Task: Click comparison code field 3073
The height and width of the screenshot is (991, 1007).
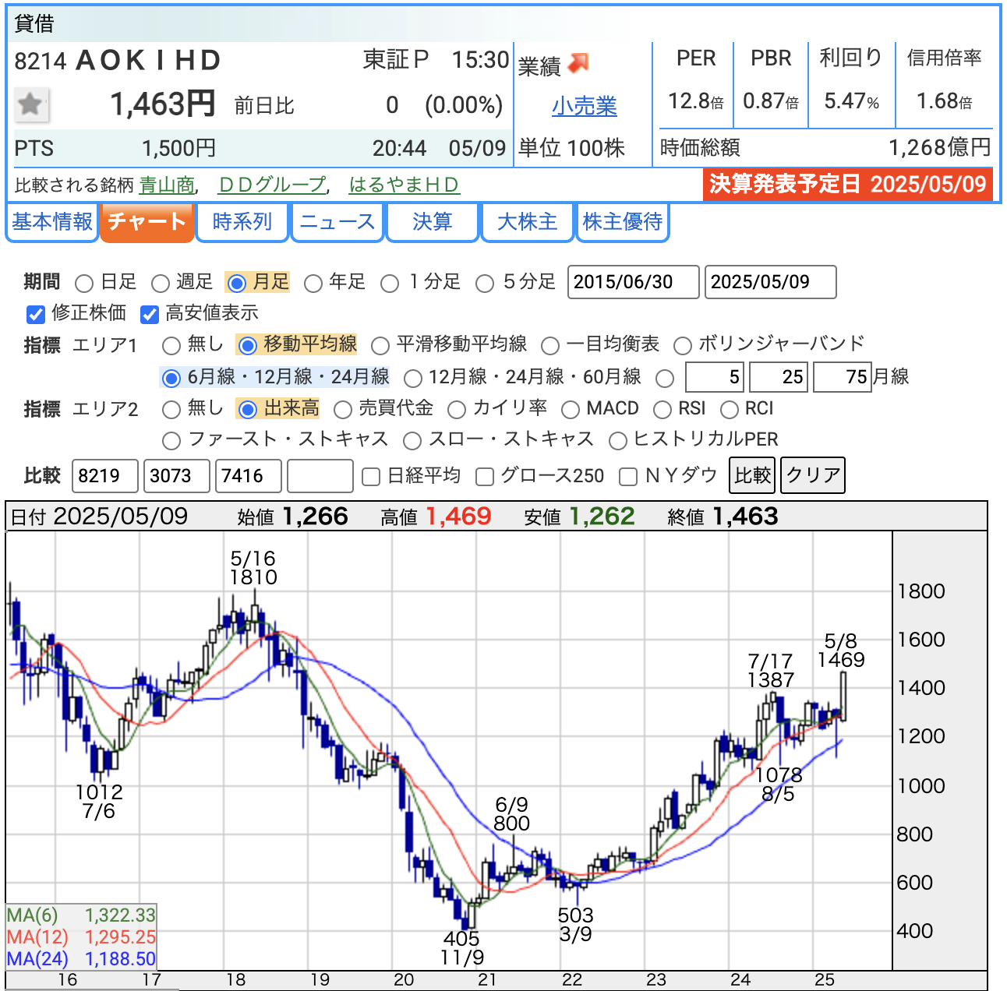Action: [177, 476]
